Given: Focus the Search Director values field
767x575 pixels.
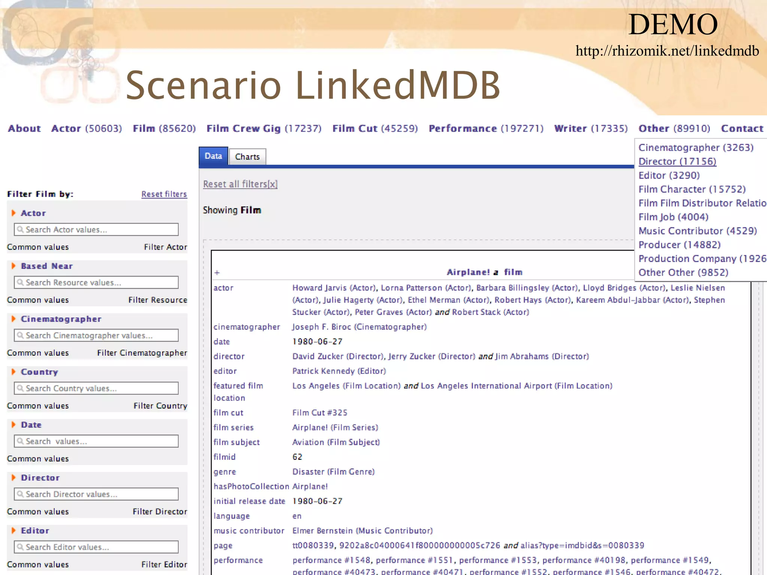Looking at the screenshot, I should pyautogui.click(x=96, y=494).
